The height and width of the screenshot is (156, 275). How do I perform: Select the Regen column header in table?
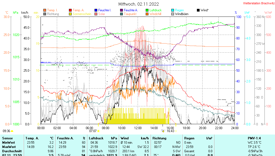coord(189,138)
